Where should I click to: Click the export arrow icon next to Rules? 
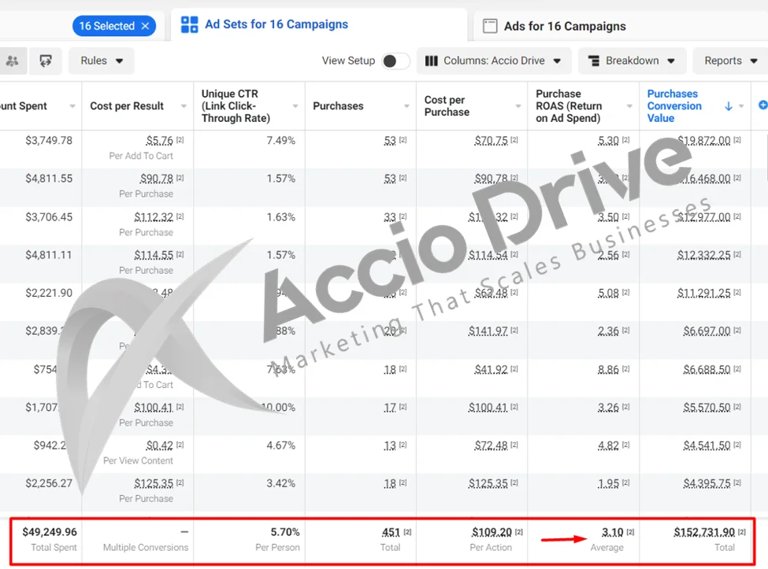46,61
